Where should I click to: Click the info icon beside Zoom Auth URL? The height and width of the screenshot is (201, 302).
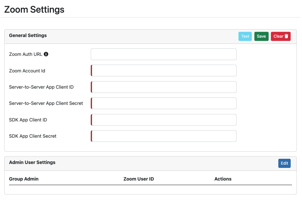[x=46, y=54]
